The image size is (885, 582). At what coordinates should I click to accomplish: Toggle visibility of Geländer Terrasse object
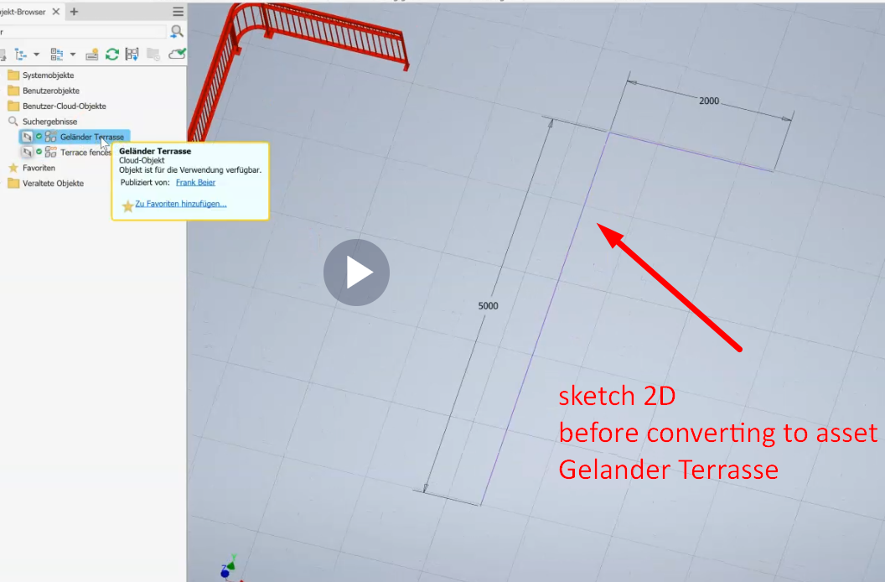28,137
